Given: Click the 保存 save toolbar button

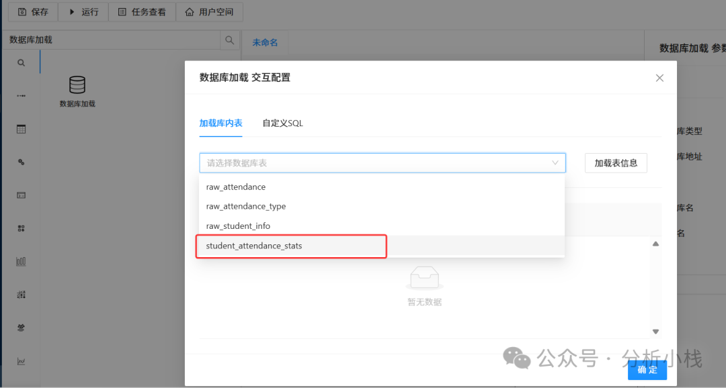Looking at the screenshot, I should (33, 12).
